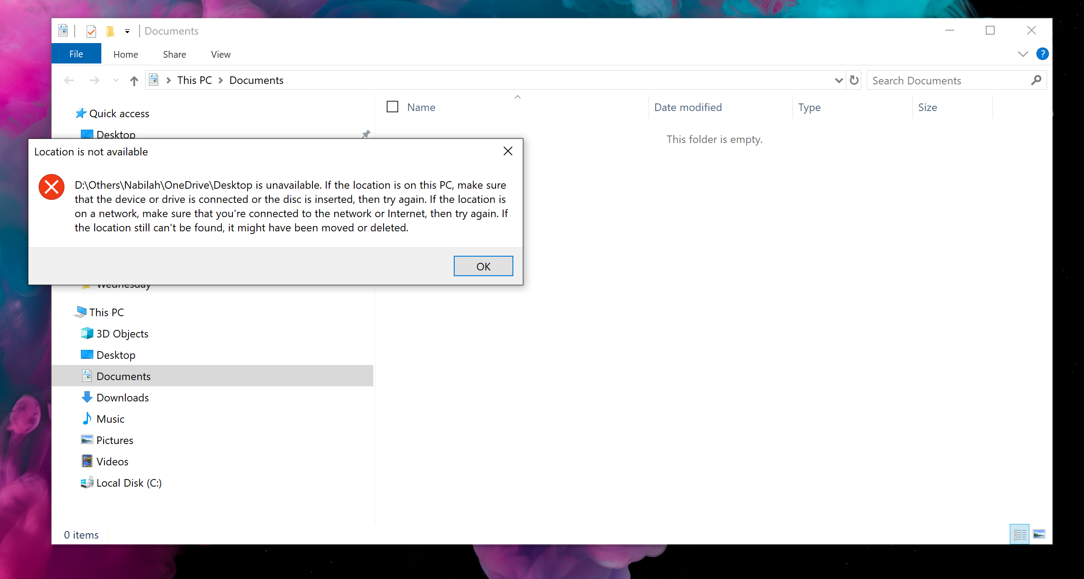1084x579 pixels.
Task: Expand the address bar history dropdown
Action: (839, 80)
